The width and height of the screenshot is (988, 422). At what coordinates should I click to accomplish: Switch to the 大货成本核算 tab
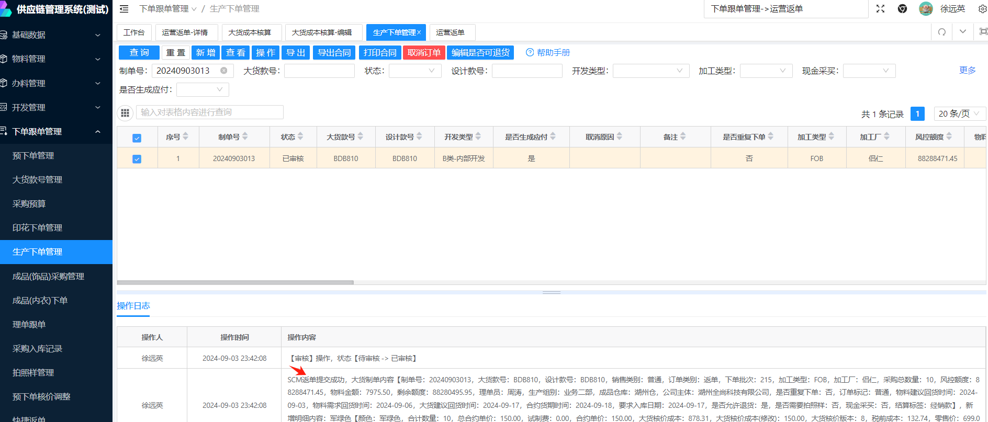pyautogui.click(x=250, y=32)
